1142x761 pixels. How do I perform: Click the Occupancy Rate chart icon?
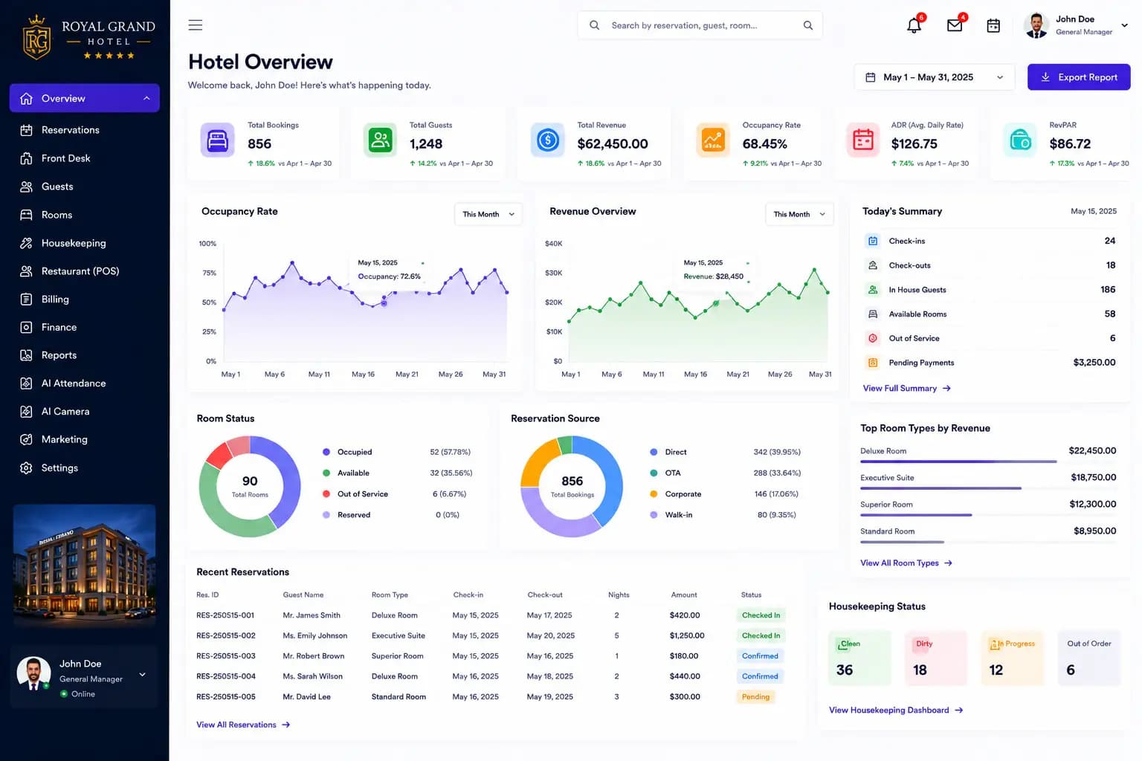[713, 140]
